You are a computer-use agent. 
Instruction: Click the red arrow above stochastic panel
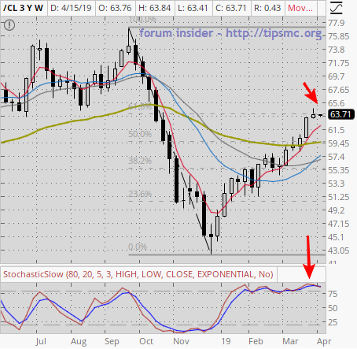309,257
